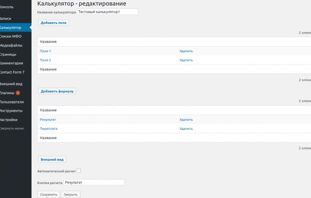Screen dimensions: 311x198
Task: Focus the Название калькулятора input field
Action: [x=107, y=12]
